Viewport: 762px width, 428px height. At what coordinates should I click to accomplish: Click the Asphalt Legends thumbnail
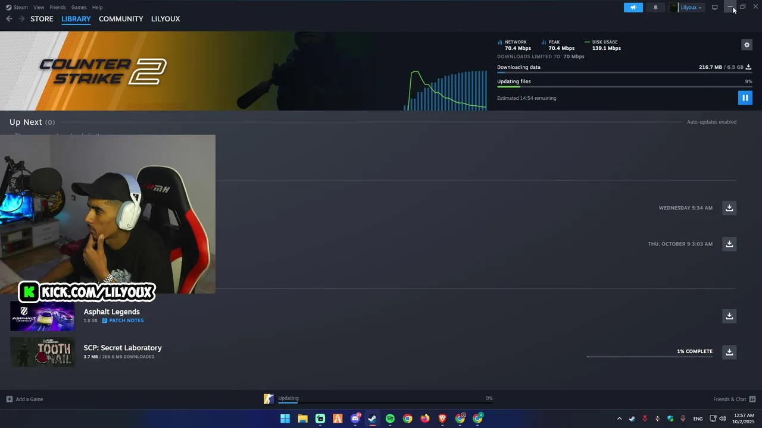pos(42,316)
